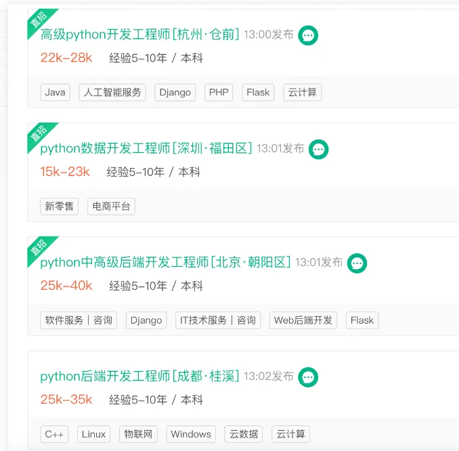Viewport: 459px width, 451px height.
Task: Click the Windows tag
Action: [x=191, y=434]
